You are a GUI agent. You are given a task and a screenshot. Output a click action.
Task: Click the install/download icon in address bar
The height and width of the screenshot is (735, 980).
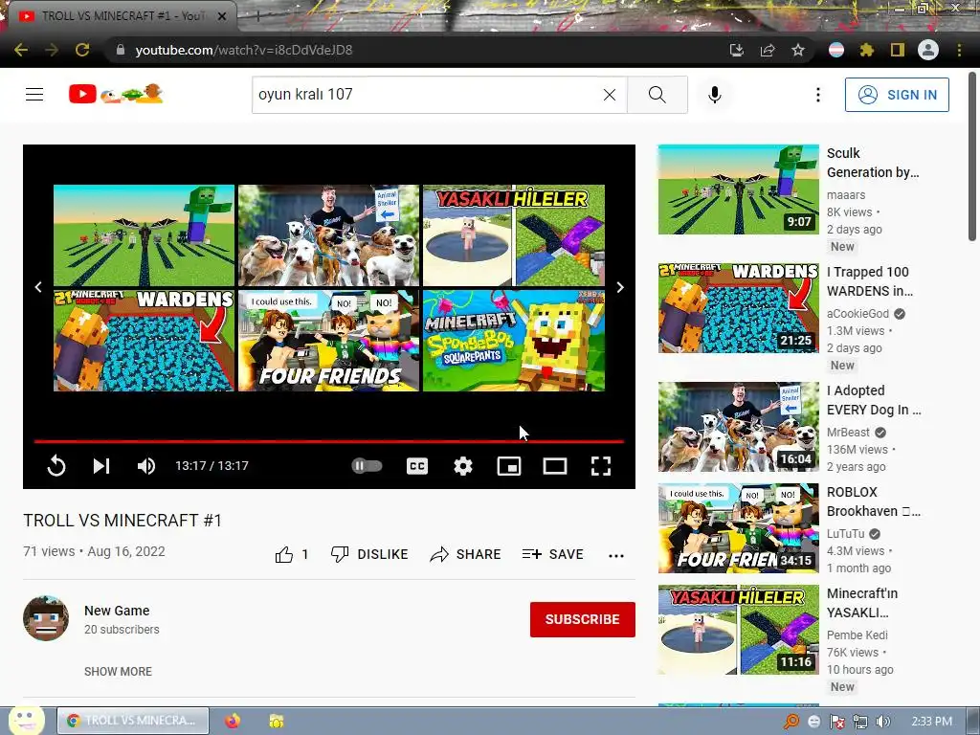coord(736,50)
